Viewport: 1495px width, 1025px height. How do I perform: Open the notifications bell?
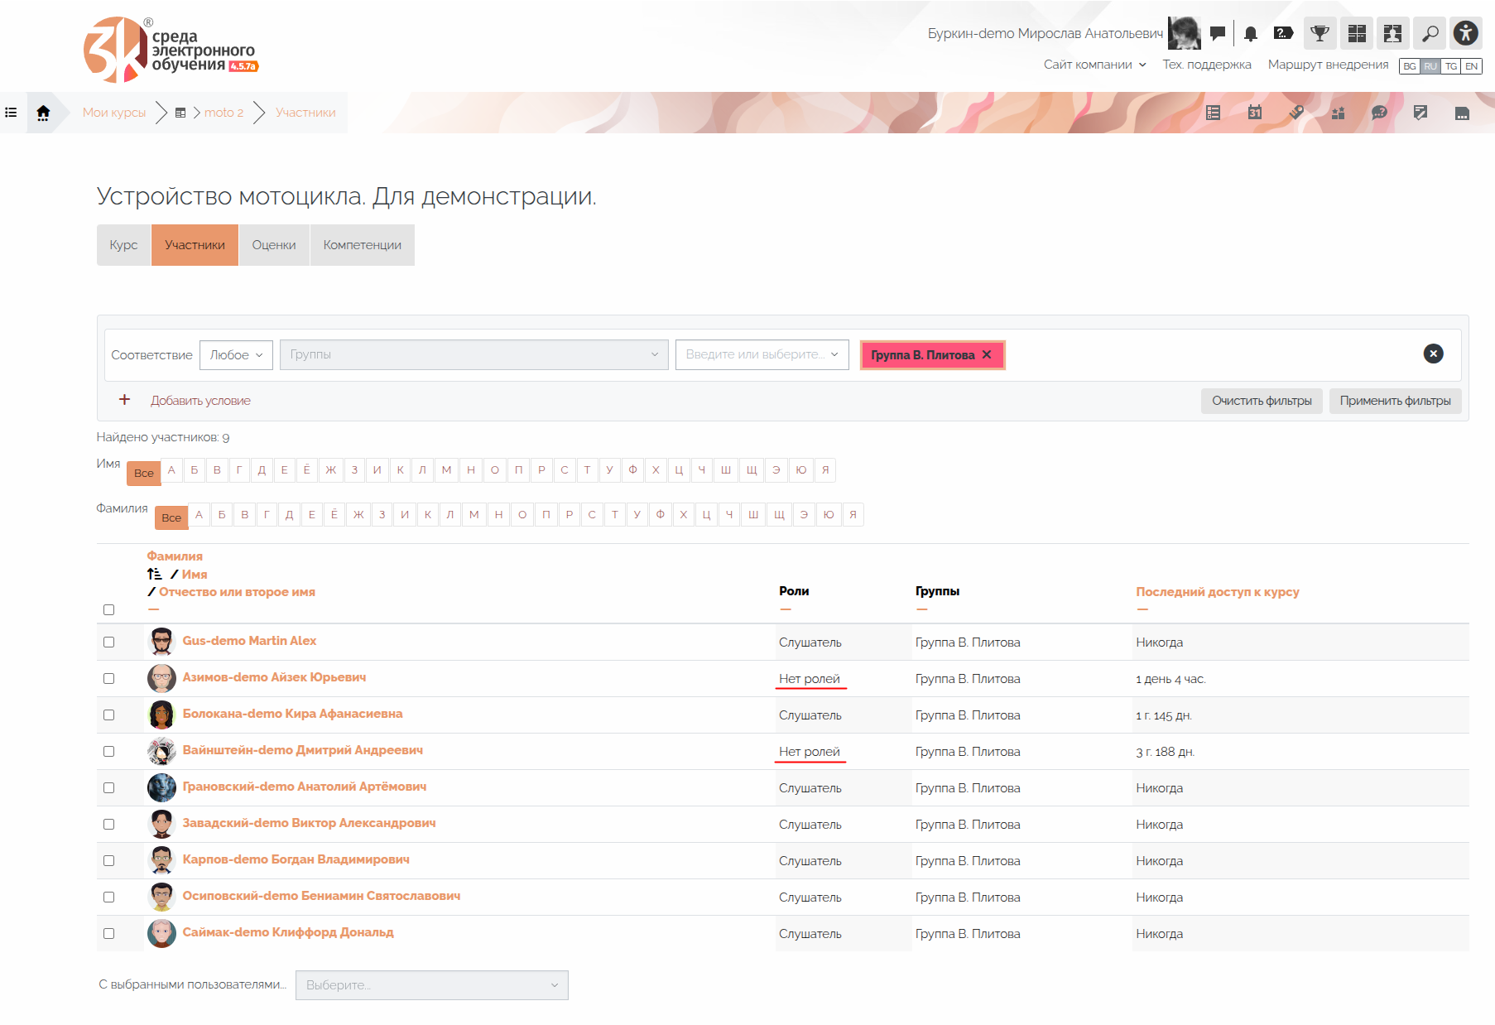coord(1250,33)
